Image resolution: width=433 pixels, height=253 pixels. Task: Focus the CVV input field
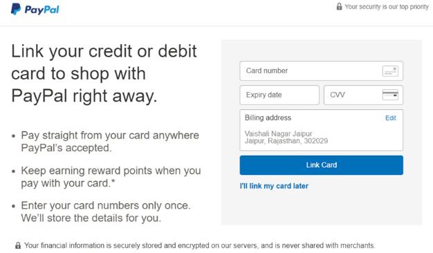(x=363, y=95)
